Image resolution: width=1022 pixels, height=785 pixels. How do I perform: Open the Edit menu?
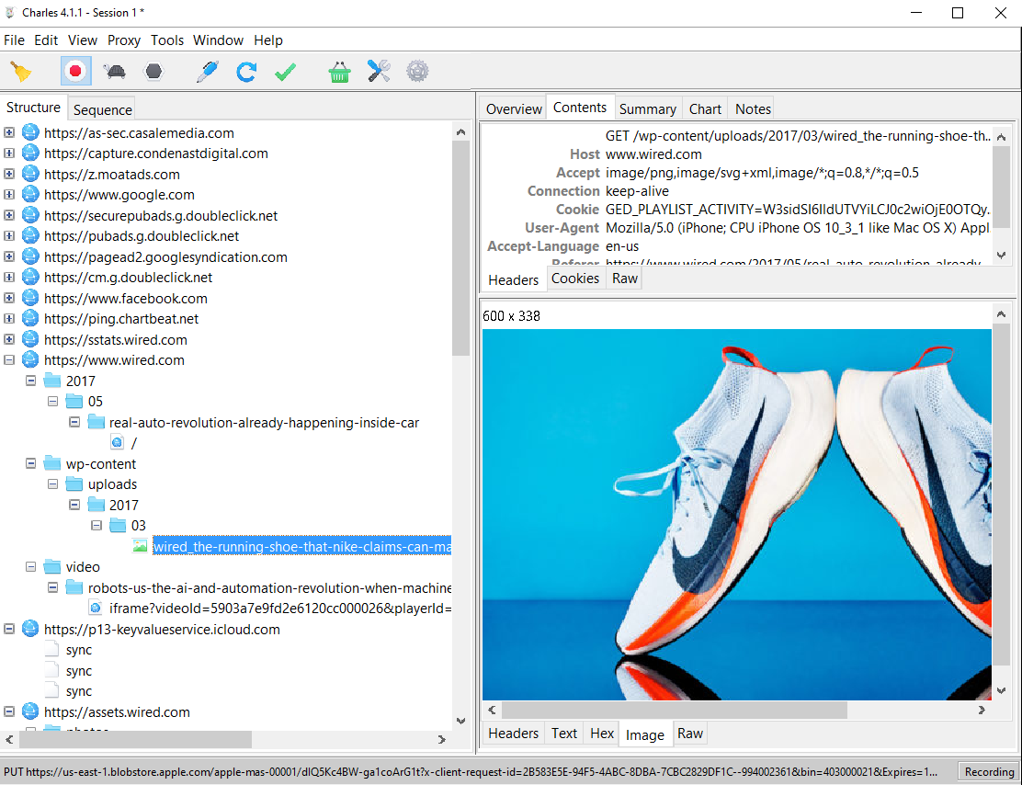click(46, 40)
